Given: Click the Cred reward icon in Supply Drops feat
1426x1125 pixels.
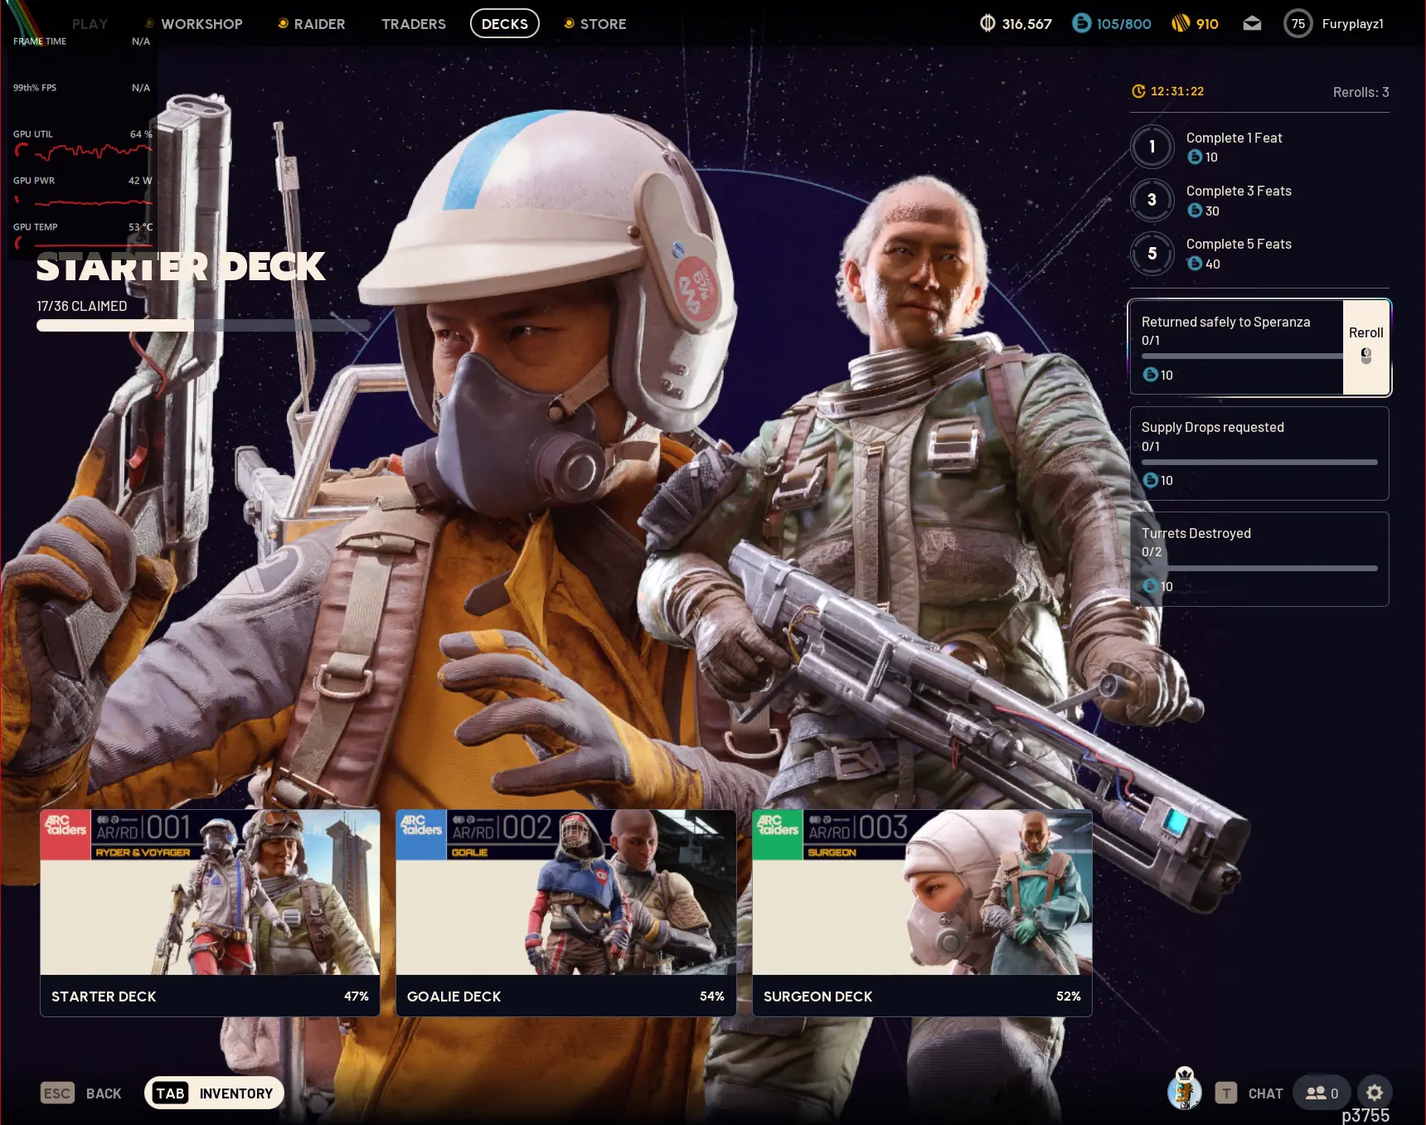Looking at the screenshot, I should (x=1150, y=480).
